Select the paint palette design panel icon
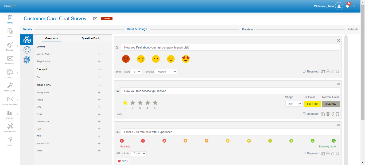 27,60
